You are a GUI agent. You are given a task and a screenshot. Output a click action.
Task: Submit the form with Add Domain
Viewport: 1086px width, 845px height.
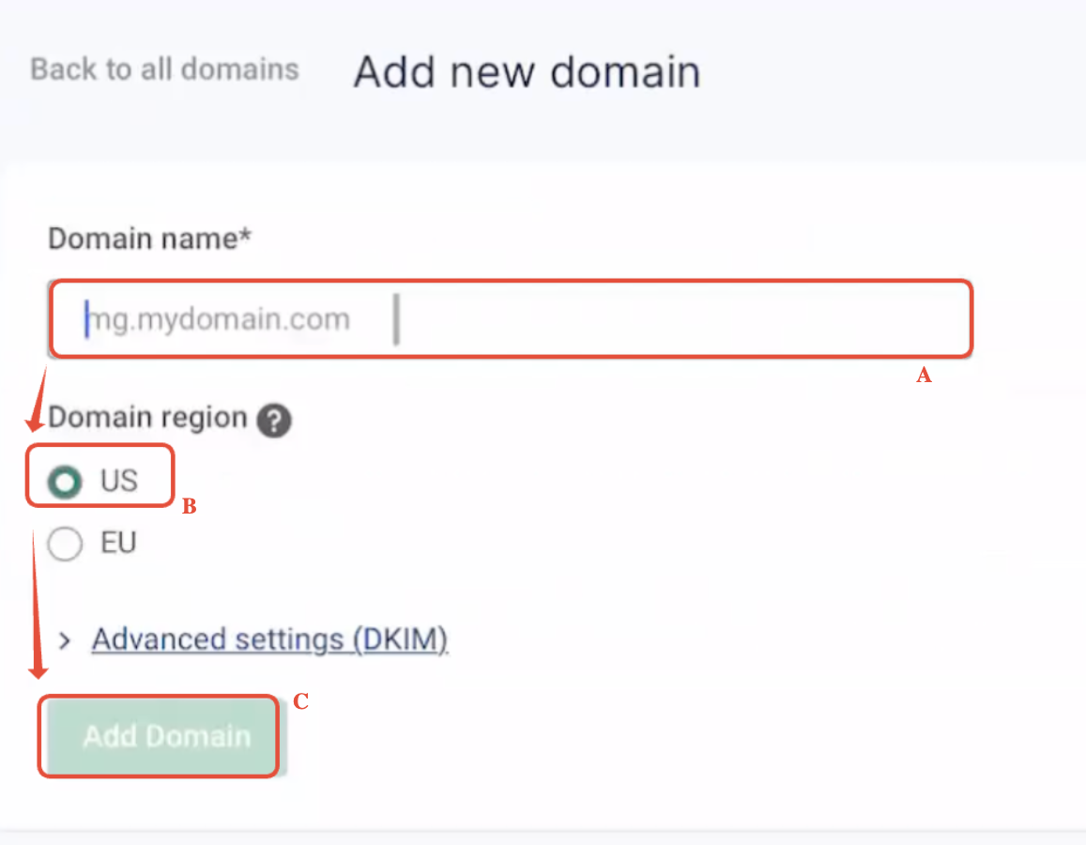(158, 736)
